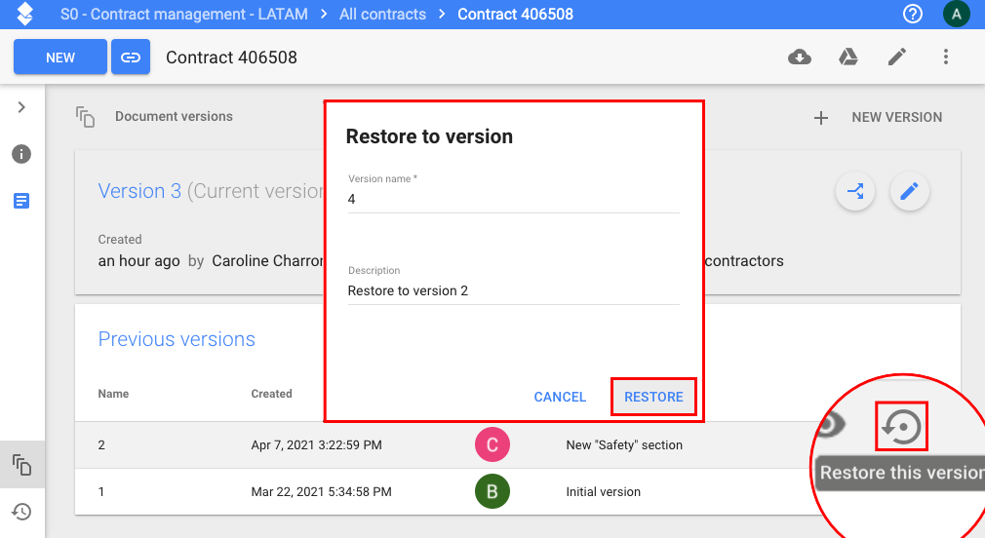The image size is (985, 538).
Task: Click the NEW button
Action: coord(60,58)
